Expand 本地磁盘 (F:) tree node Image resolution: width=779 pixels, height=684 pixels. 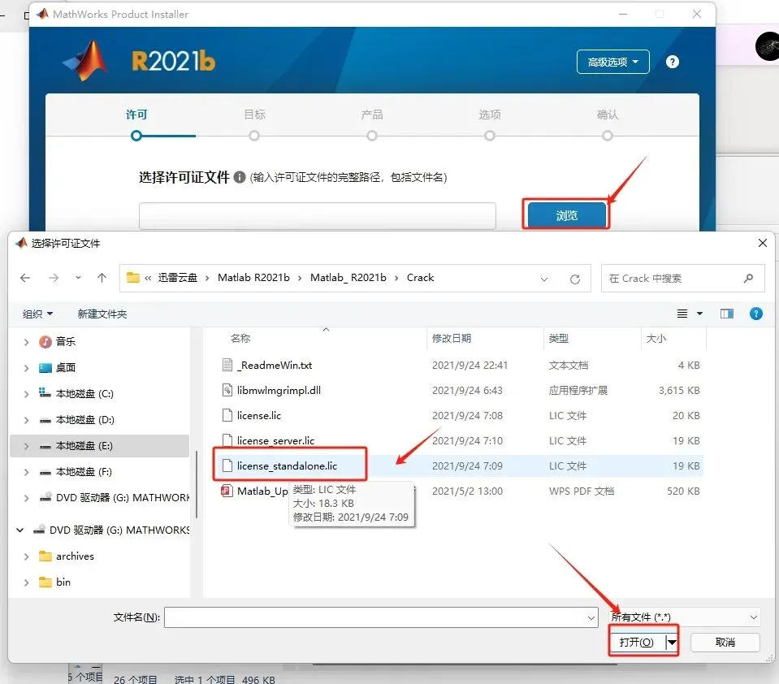point(26,472)
